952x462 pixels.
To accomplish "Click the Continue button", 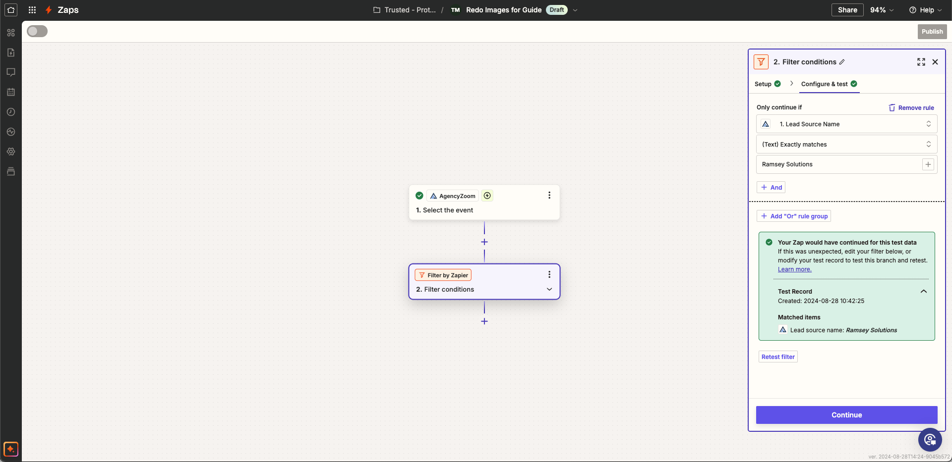I will [x=846, y=415].
